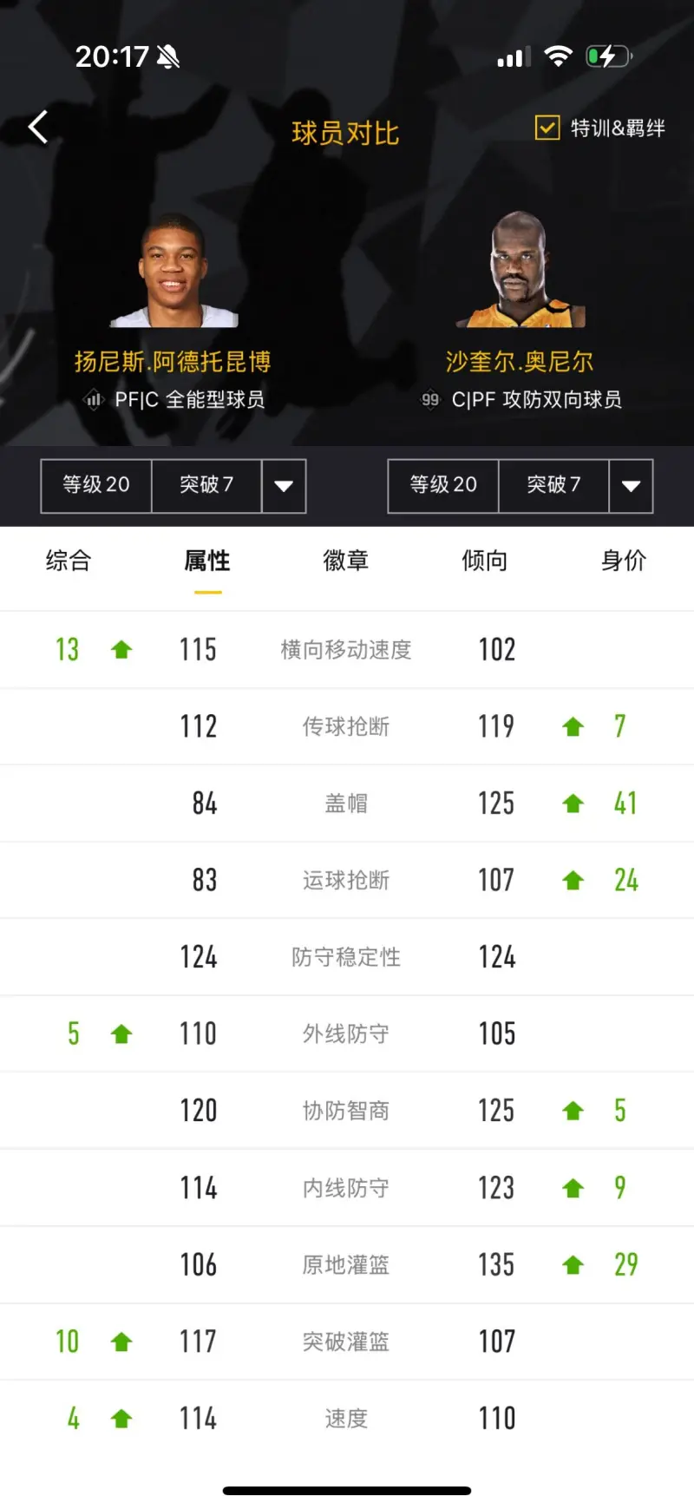694x1509 pixels.
Task: Toggle the 特训&羁绊 checkbox
Action: coord(547,128)
